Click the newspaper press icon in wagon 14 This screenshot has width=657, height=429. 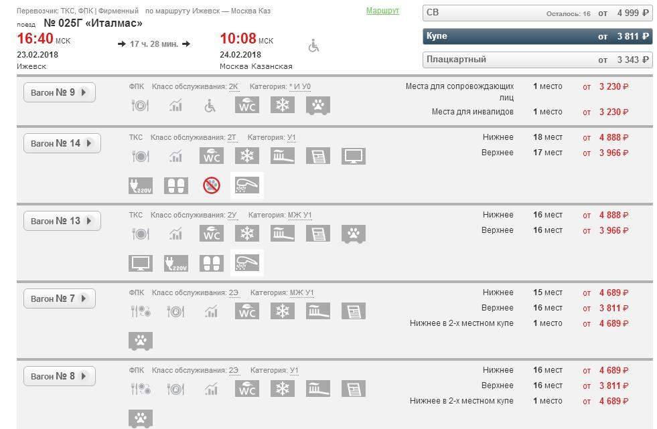pyautogui.click(x=318, y=156)
